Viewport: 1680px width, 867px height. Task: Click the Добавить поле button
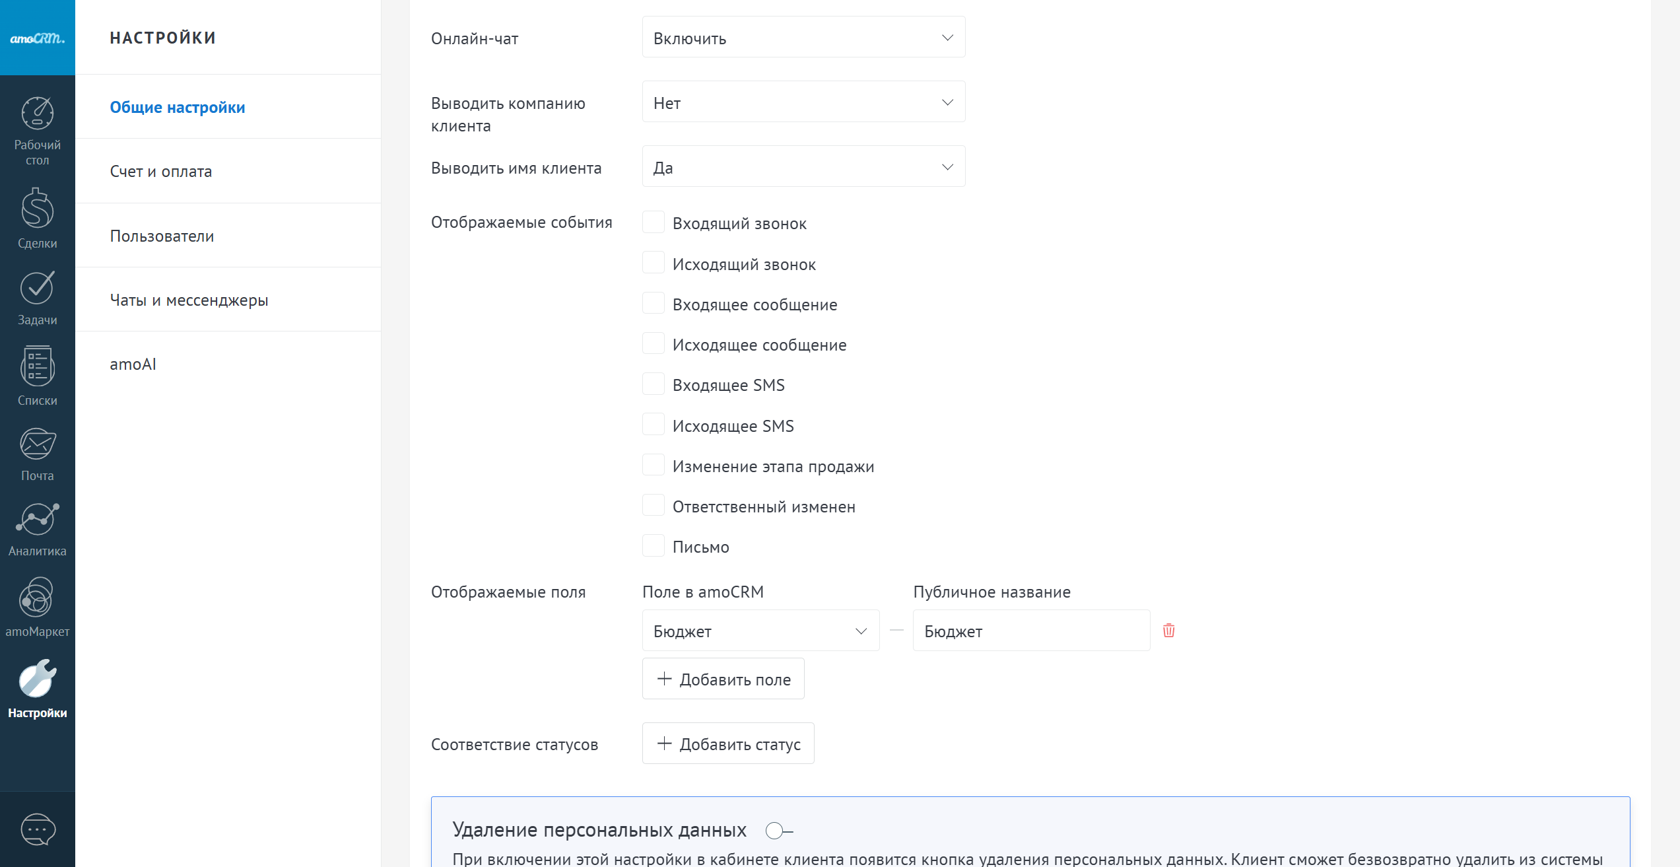(x=723, y=679)
